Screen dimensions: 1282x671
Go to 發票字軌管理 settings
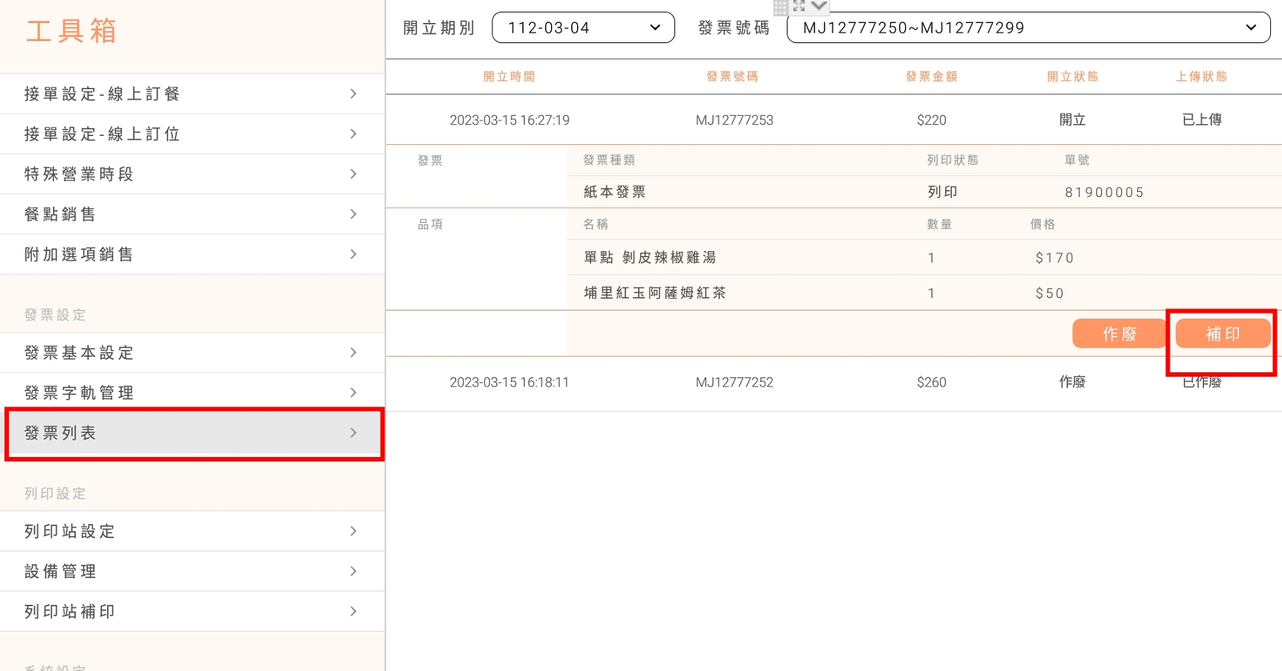(x=192, y=392)
